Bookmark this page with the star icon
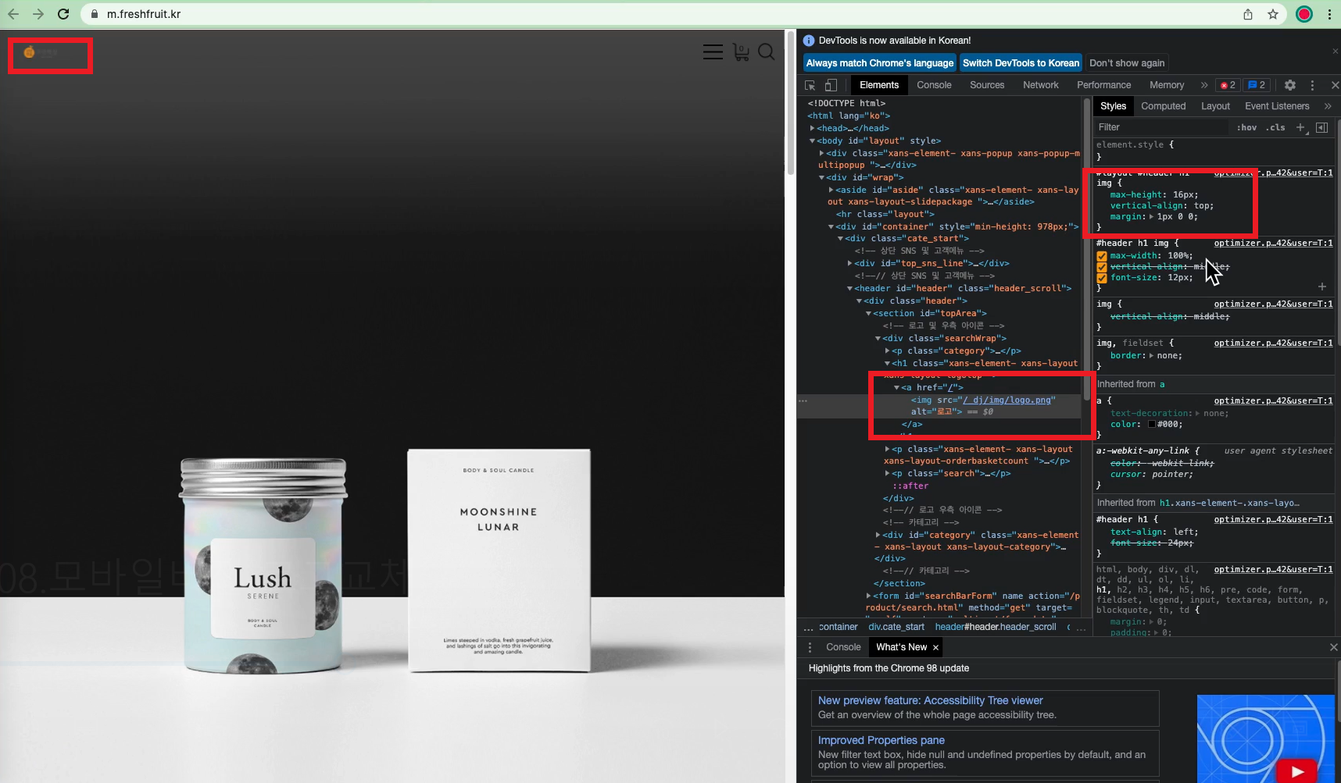This screenshot has height=783, width=1341. tap(1273, 14)
